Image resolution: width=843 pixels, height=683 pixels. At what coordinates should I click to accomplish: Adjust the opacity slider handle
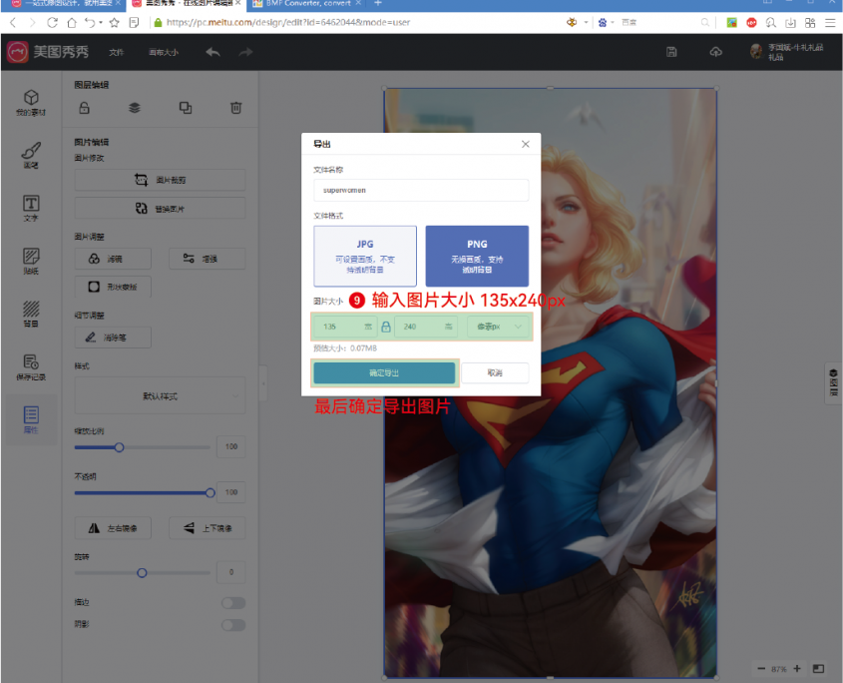(x=211, y=493)
